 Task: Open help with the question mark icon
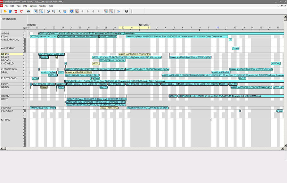[x=127, y=11]
